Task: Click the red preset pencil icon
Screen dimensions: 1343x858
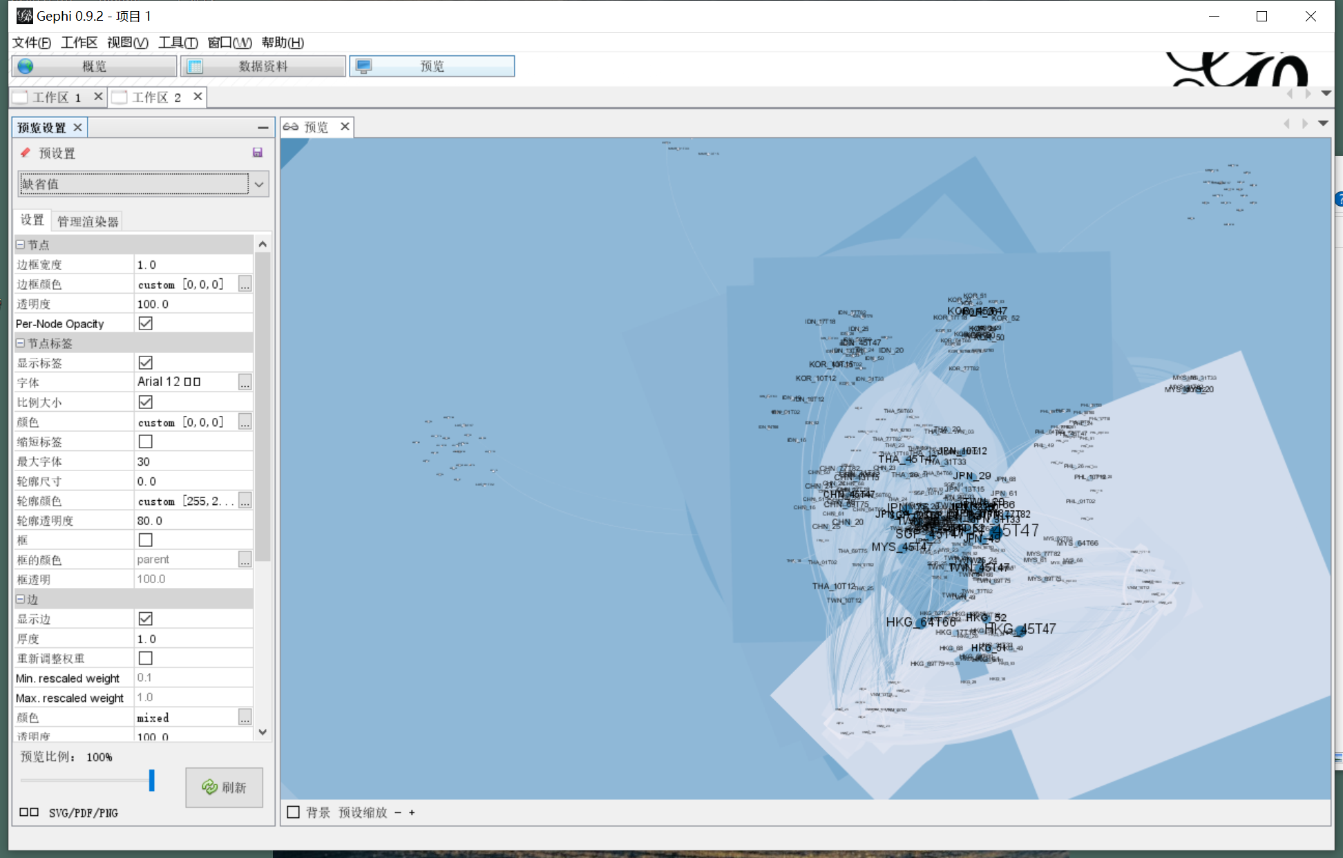Action: tap(26, 153)
